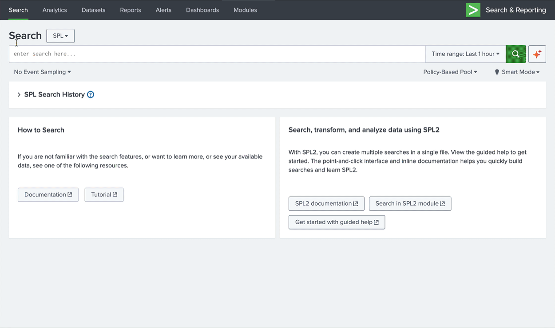Click the Smart Mode lightbulb icon
This screenshot has width=555, height=328.
(497, 72)
